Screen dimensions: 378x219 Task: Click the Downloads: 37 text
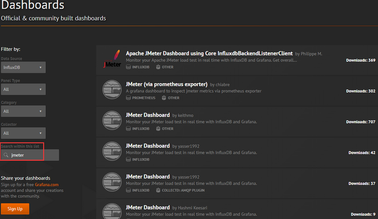362,184
